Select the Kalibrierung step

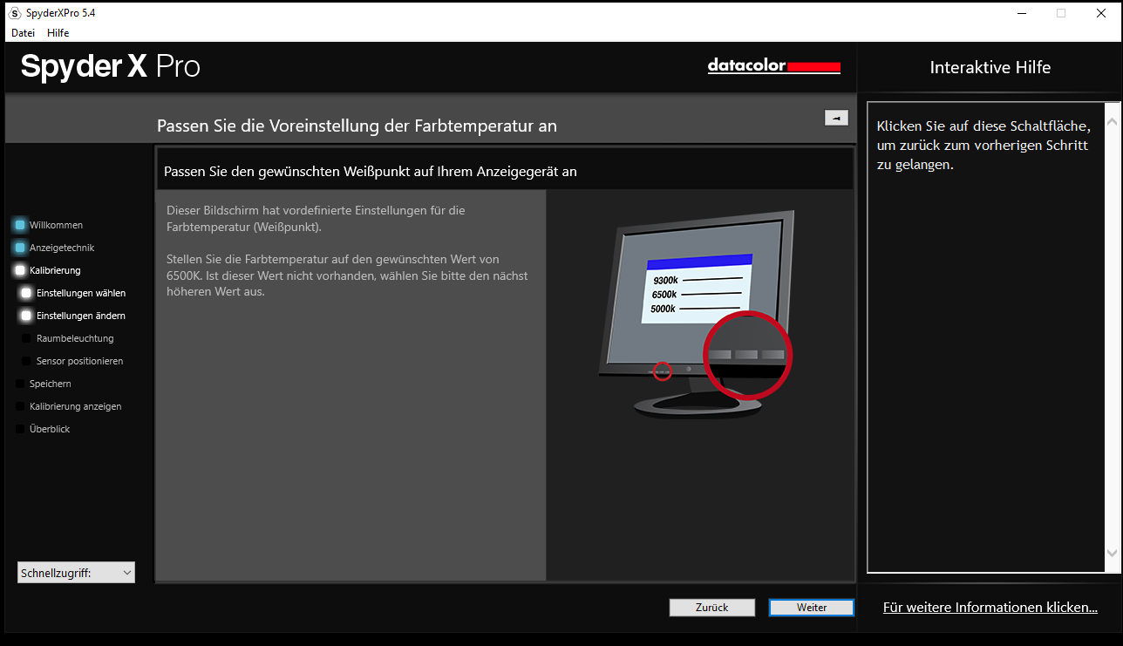tap(47, 270)
